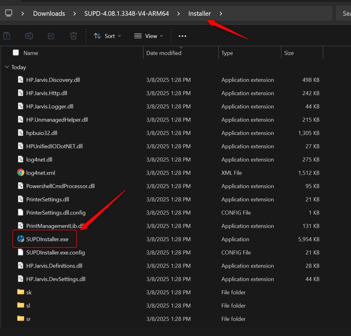The width and height of the screenshot is (351, 336).
Task: Open the three-dot See more menu
Action: [x=182, y=36]
